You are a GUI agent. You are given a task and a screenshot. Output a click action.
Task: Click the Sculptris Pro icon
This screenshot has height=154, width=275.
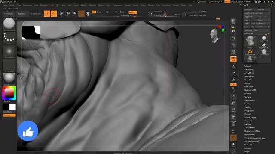click(88, 14)
